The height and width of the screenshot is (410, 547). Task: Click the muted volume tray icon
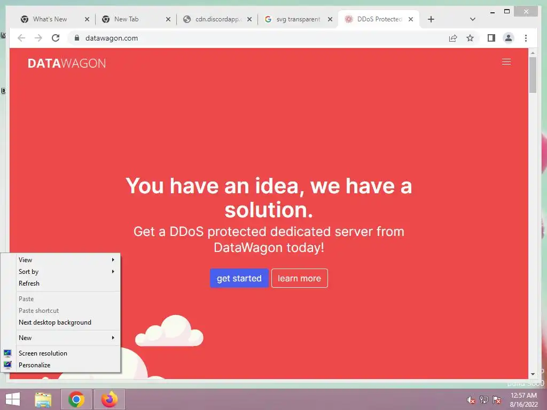coord(471,400)
